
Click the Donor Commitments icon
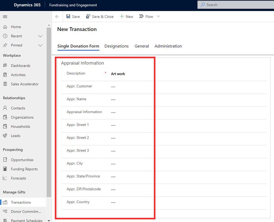tap(5, 212)
